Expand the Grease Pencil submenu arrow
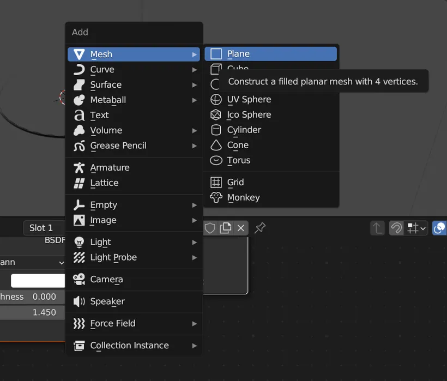Viewport: 447px width, 381px height. click(x=195, y=146)
